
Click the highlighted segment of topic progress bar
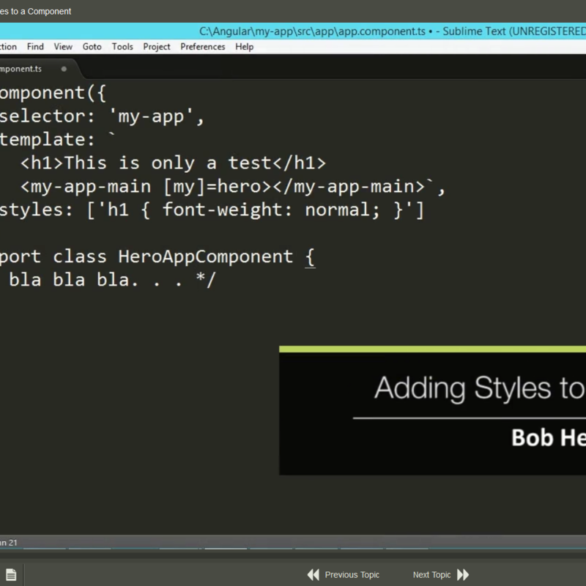226,549
